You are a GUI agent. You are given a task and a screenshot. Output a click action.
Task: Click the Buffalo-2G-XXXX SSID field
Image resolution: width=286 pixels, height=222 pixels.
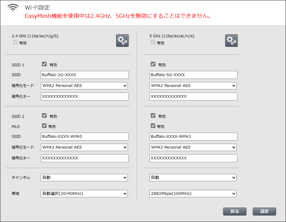[x=85, y=75]
